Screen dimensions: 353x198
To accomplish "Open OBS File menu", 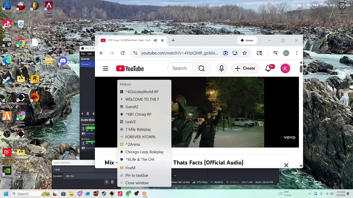I will [83, 54].
